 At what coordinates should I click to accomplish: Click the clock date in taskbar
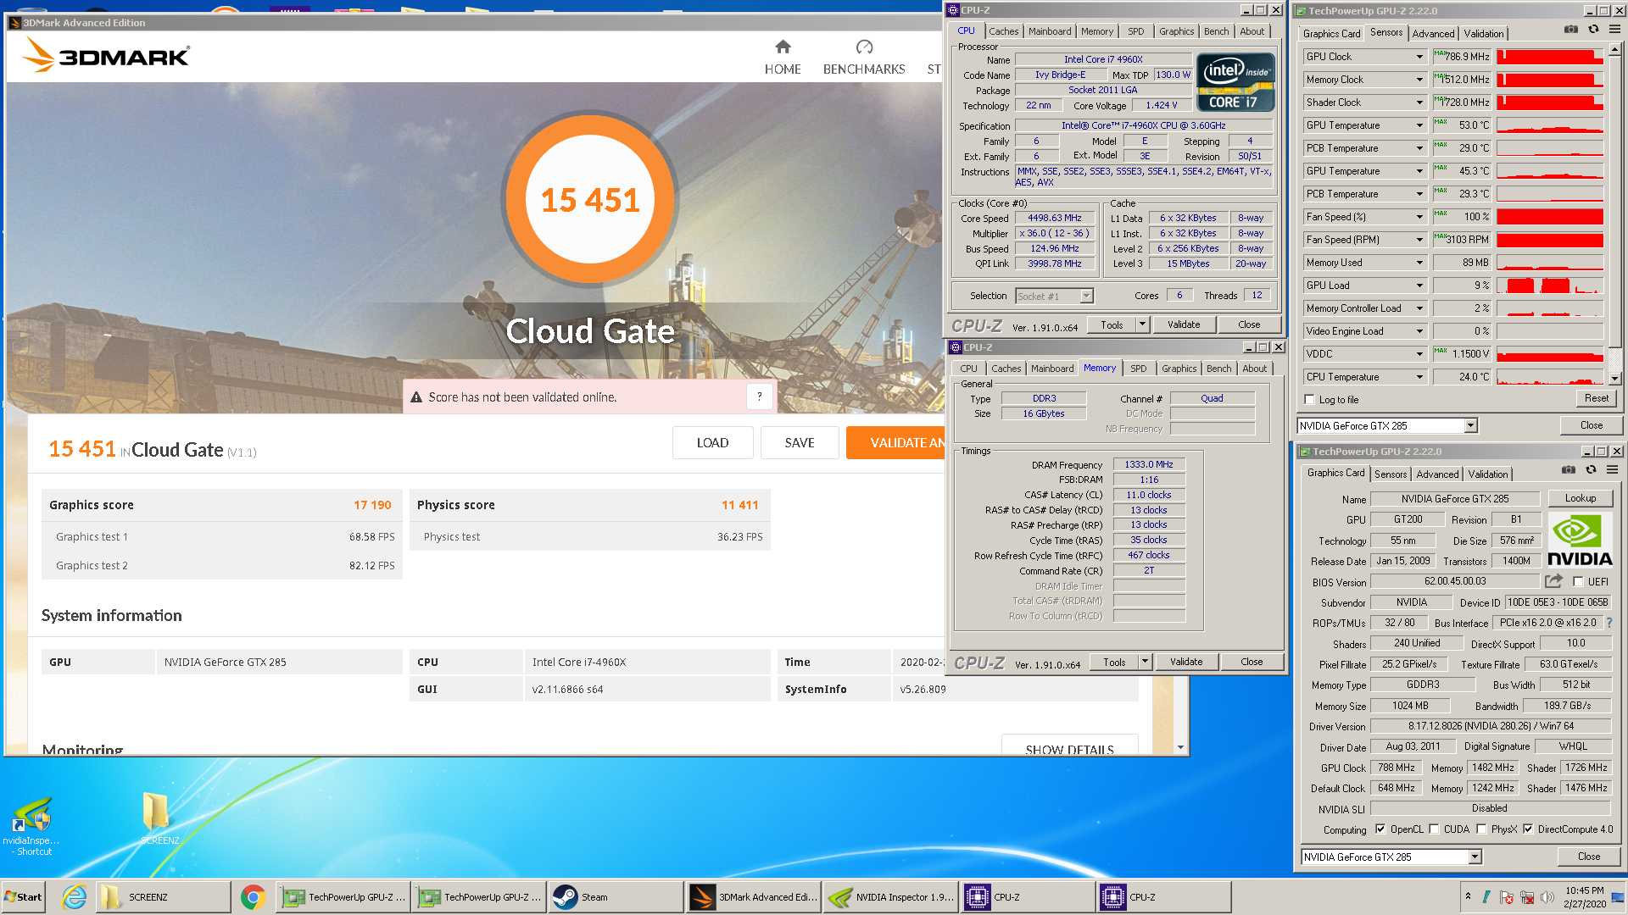coord(1584,904)
